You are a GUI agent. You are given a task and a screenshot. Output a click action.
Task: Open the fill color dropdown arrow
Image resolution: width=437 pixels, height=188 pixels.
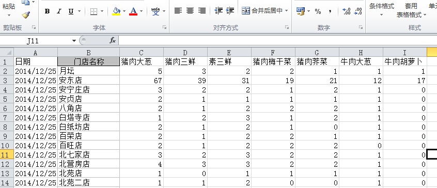[124, 11]
